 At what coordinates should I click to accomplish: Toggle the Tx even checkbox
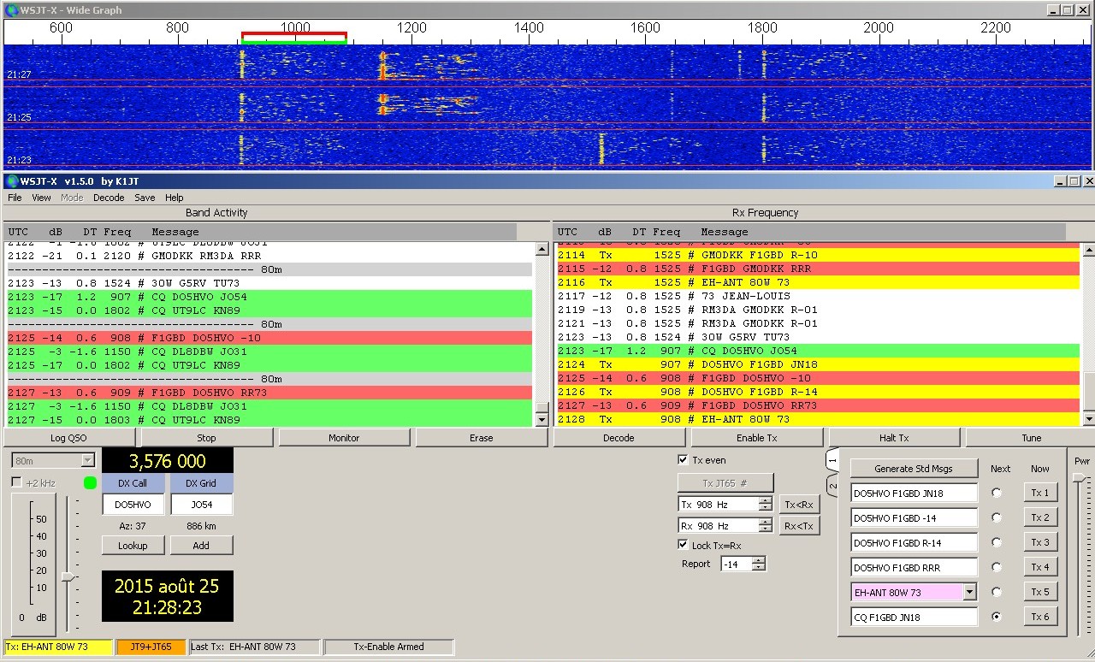683,460
